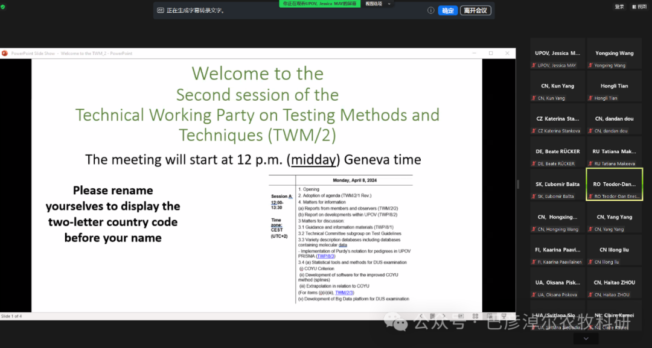
Task: Click 登录 sign in at top right
Action: pos(619,7)
